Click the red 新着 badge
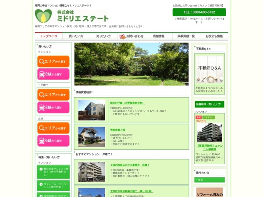 (199, 117)
